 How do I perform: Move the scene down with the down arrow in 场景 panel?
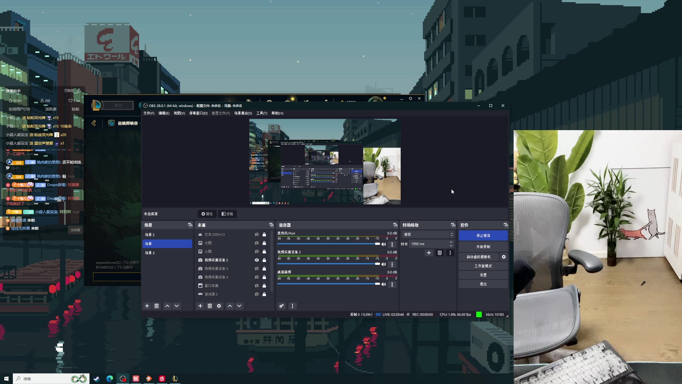click(x=177, y=306)
